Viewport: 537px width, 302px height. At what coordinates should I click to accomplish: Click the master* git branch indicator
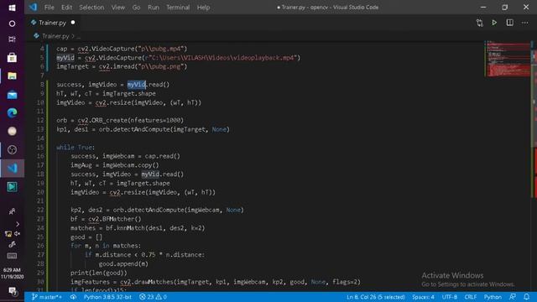(47, 297)
